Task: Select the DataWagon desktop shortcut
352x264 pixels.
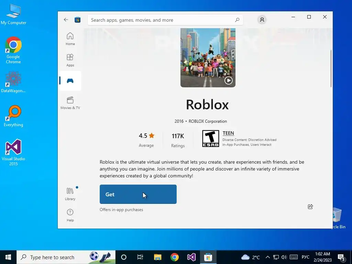Action: (13, 82)
